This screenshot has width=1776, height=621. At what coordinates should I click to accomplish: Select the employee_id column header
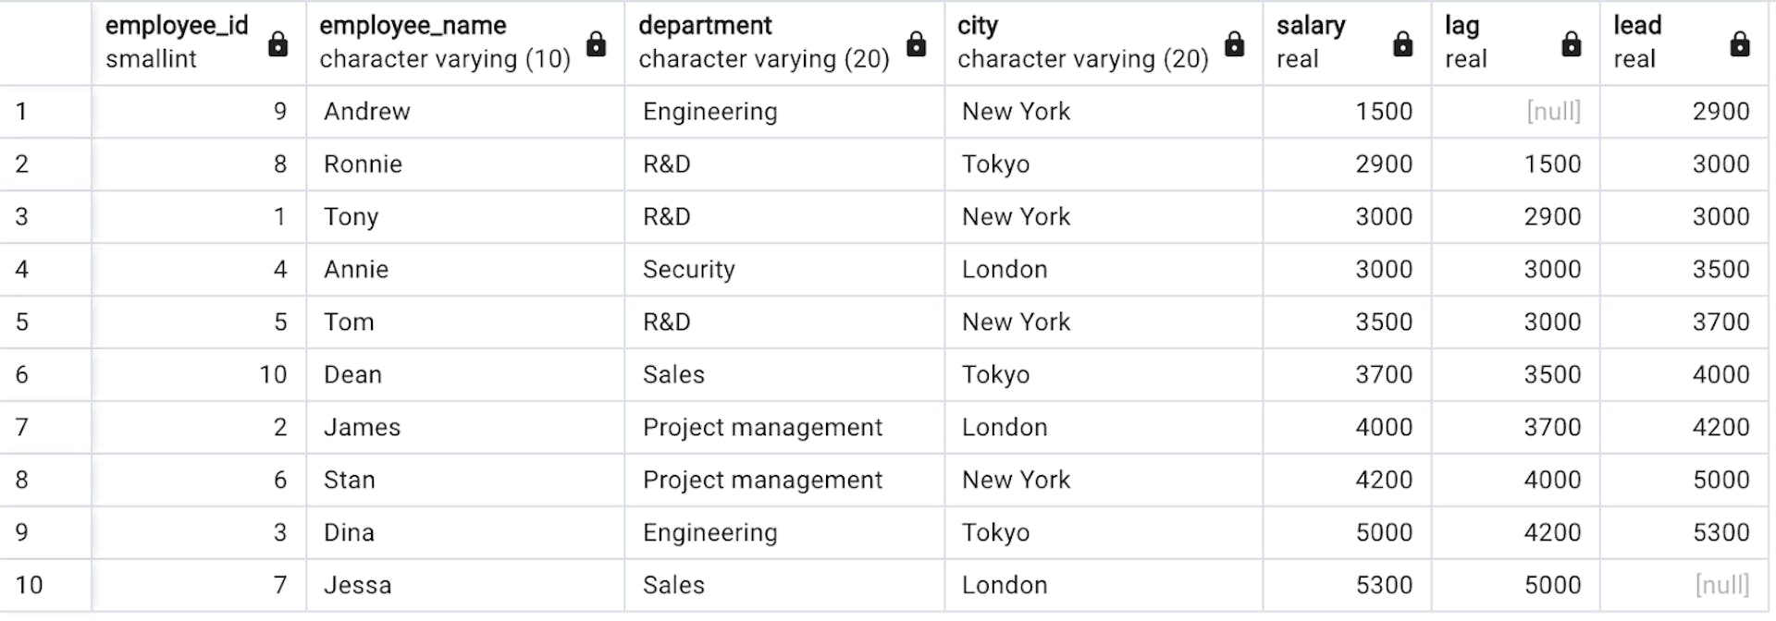coord(177,42)
